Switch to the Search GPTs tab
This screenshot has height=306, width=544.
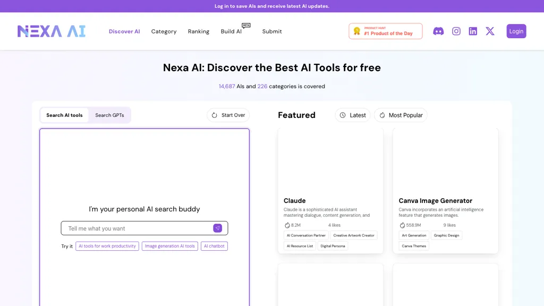pos(109,115)
